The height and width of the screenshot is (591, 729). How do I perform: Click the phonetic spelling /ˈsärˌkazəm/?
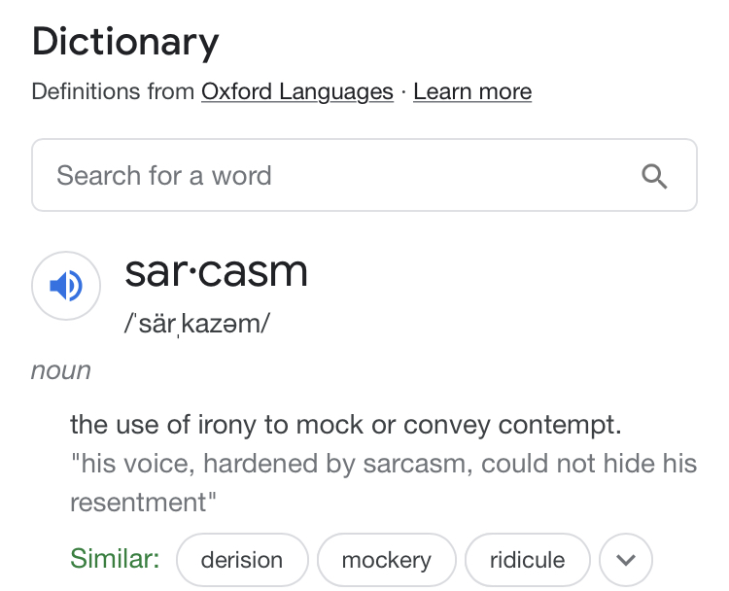[x=196, y=324]
